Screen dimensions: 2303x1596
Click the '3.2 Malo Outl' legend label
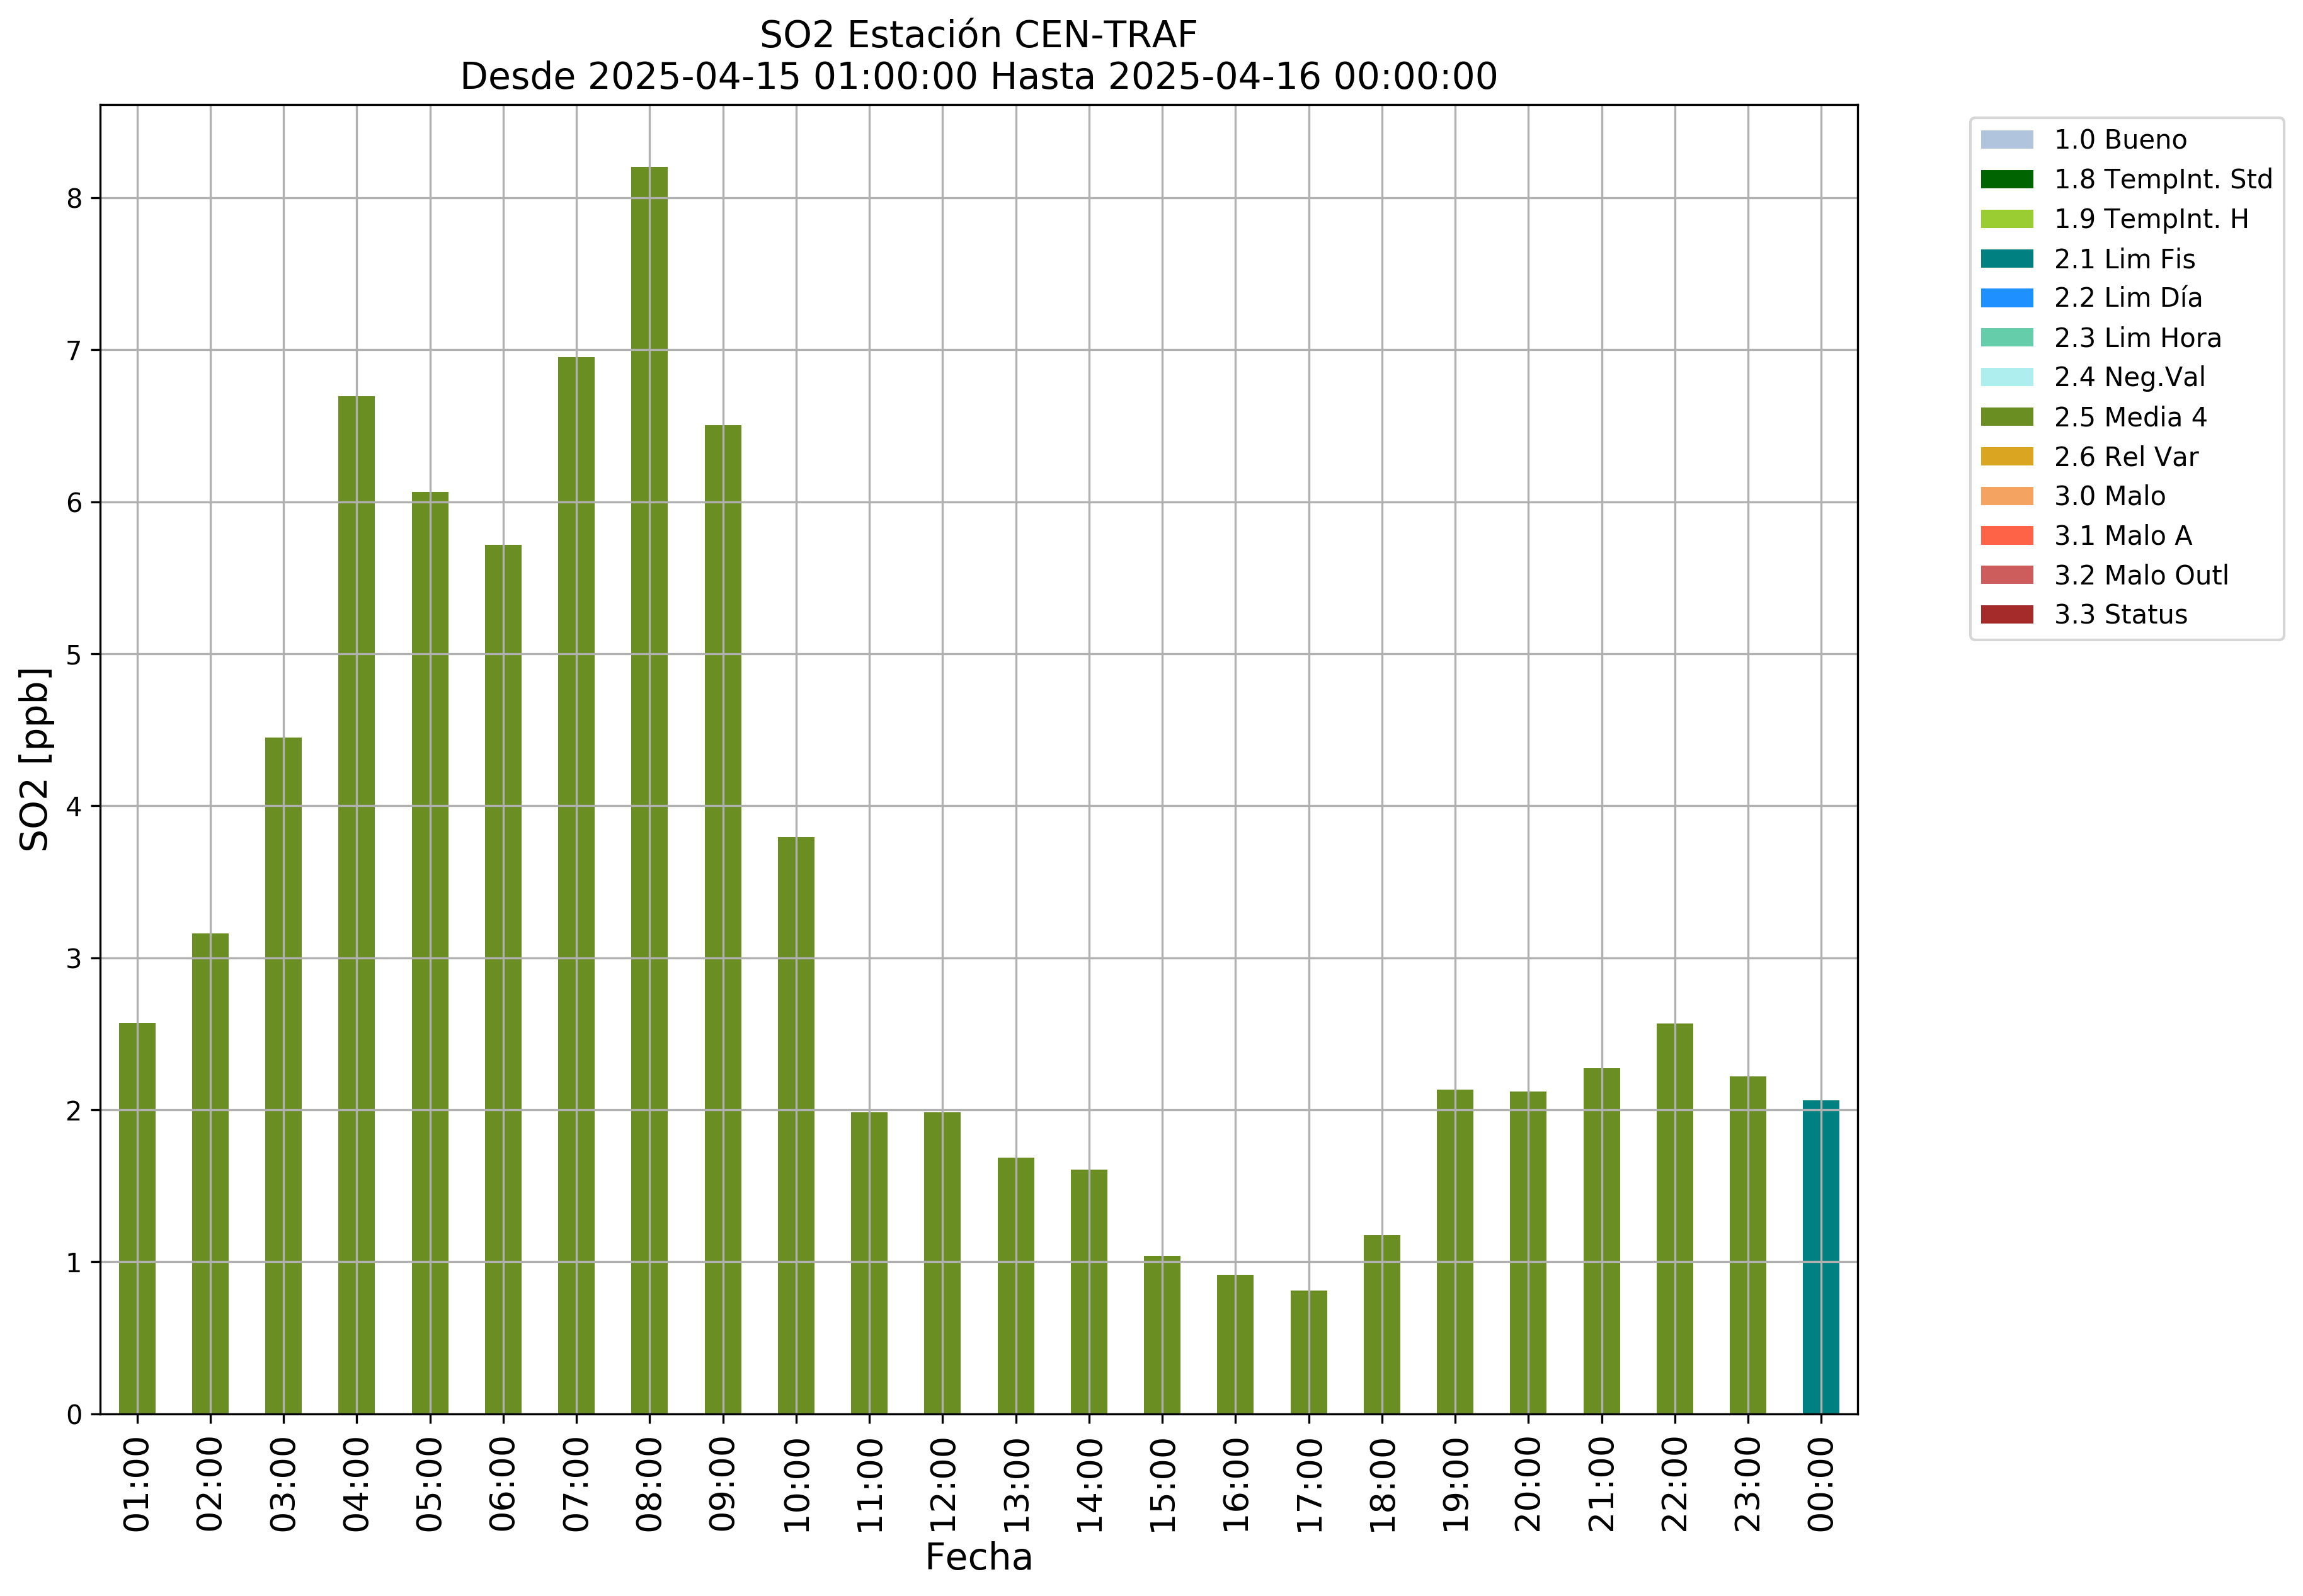coord(2141,575)
